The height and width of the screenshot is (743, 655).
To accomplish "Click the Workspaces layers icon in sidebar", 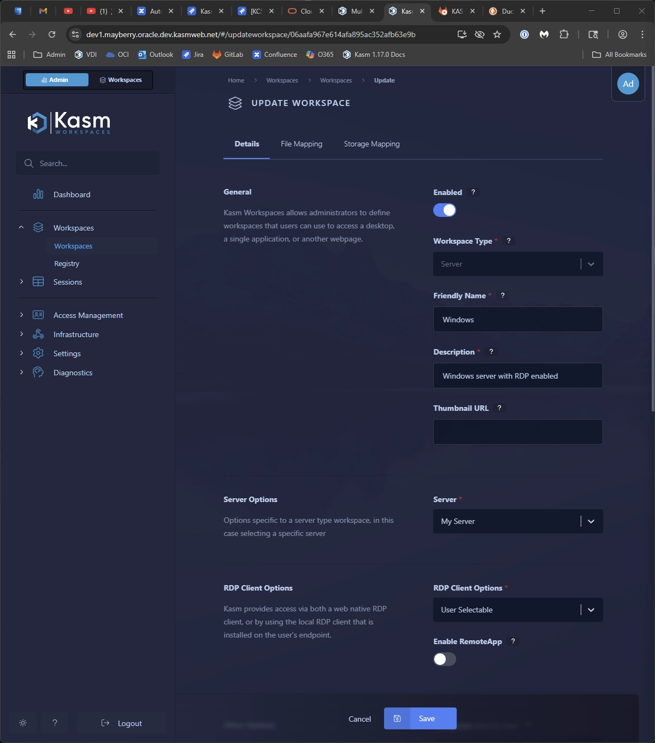I will coord(38,227).
